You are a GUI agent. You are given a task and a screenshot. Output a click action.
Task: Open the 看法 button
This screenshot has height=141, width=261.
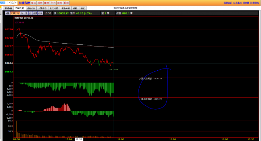(x=33, y=3)
